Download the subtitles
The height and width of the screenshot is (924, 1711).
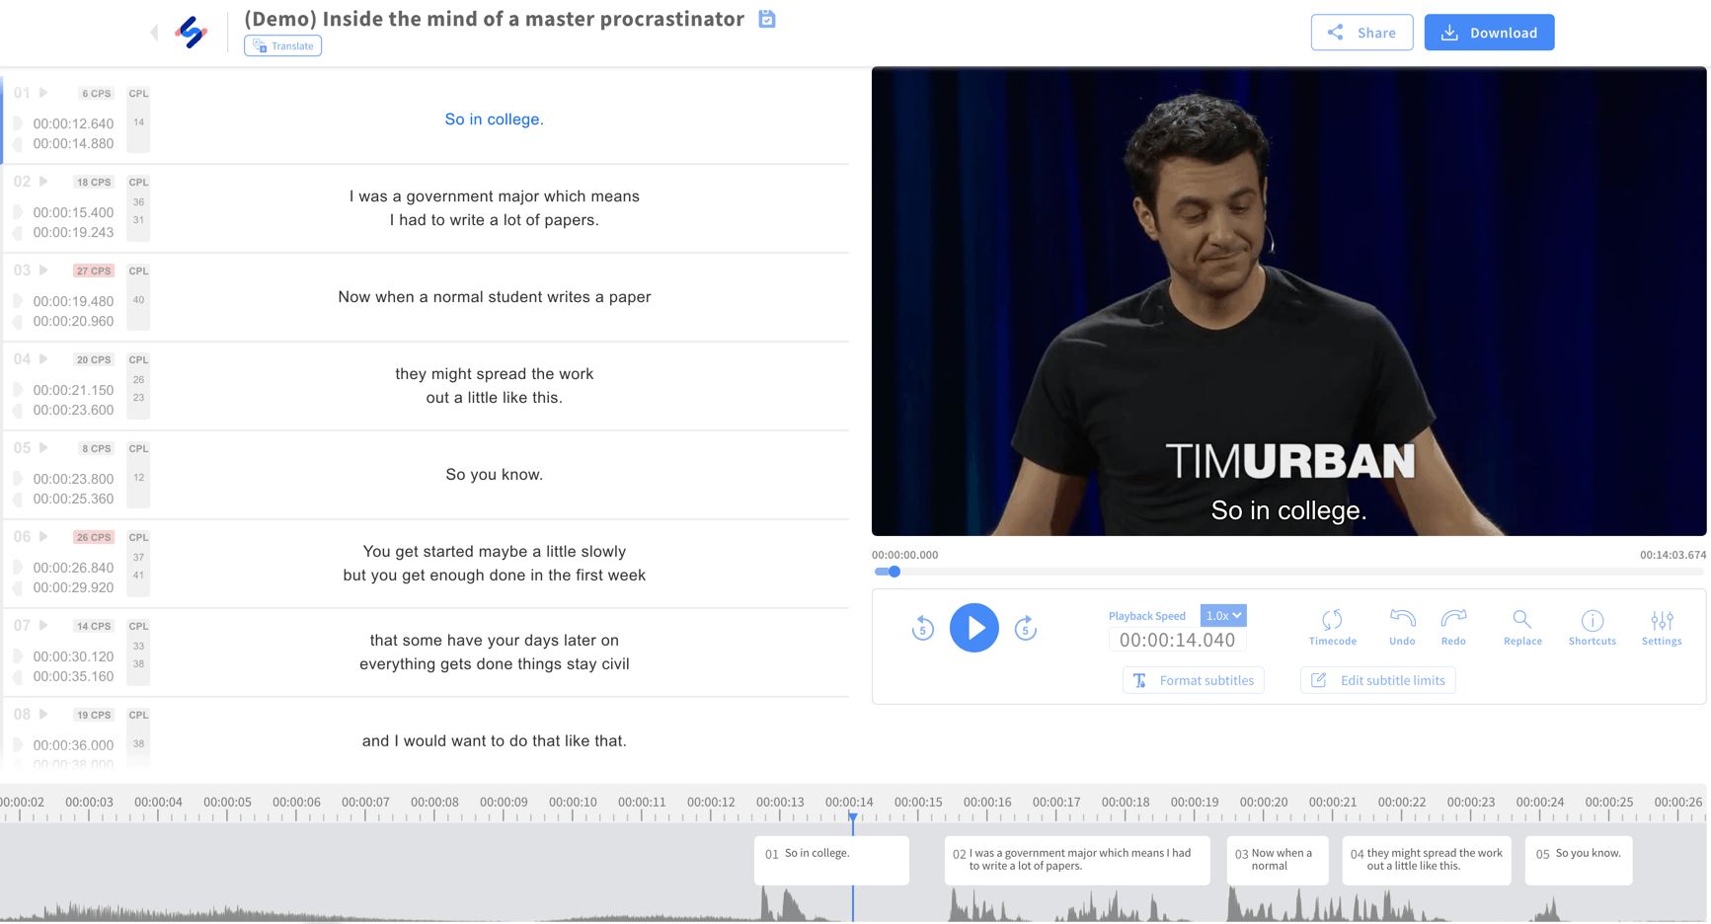pos(1489,33)
